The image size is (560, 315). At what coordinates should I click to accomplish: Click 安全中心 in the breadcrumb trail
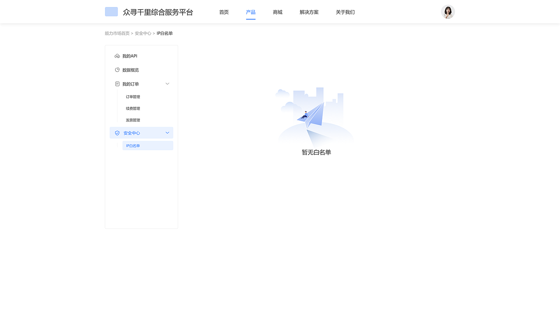pos(143,33)
